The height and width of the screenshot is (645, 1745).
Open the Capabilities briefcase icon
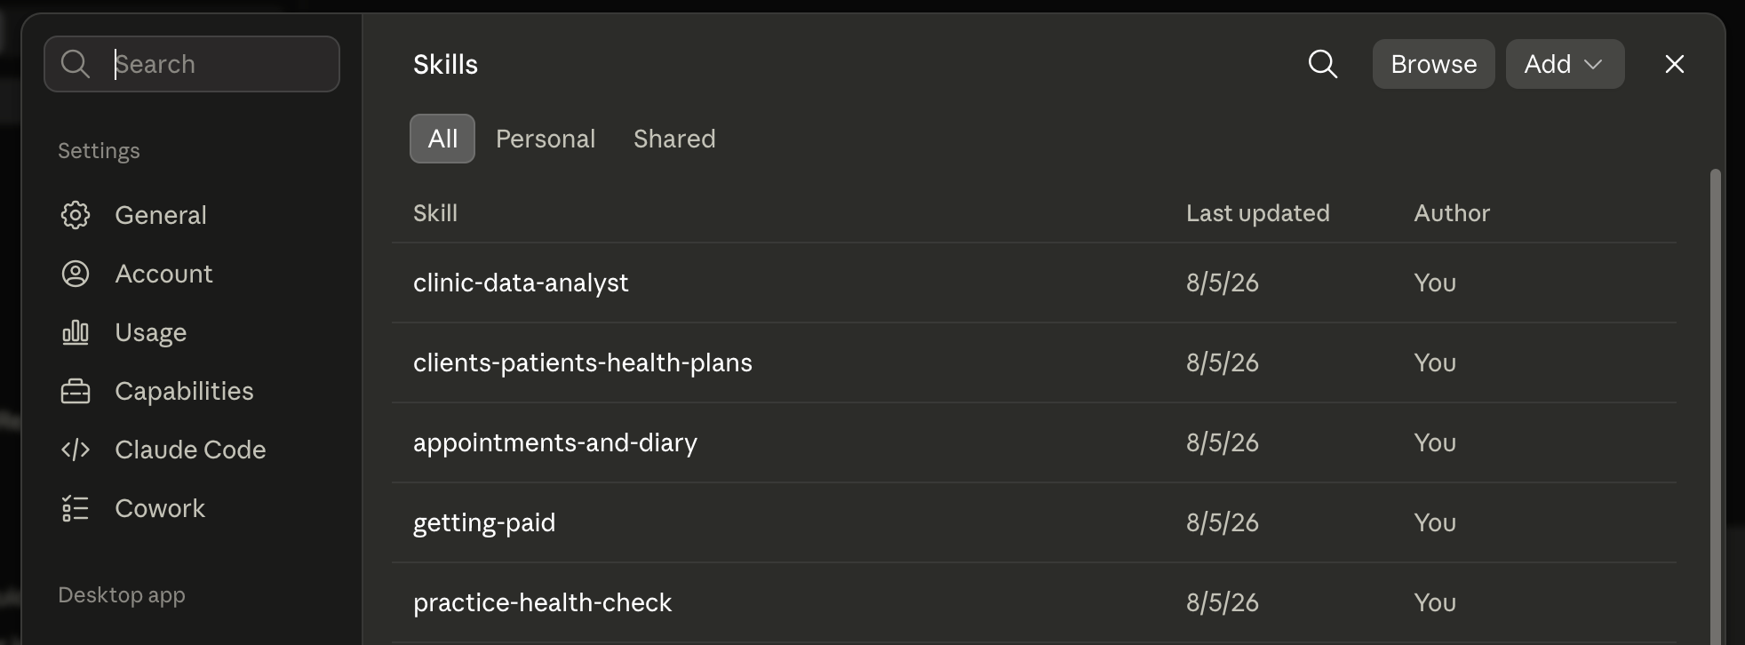click(x=76, y=391)
